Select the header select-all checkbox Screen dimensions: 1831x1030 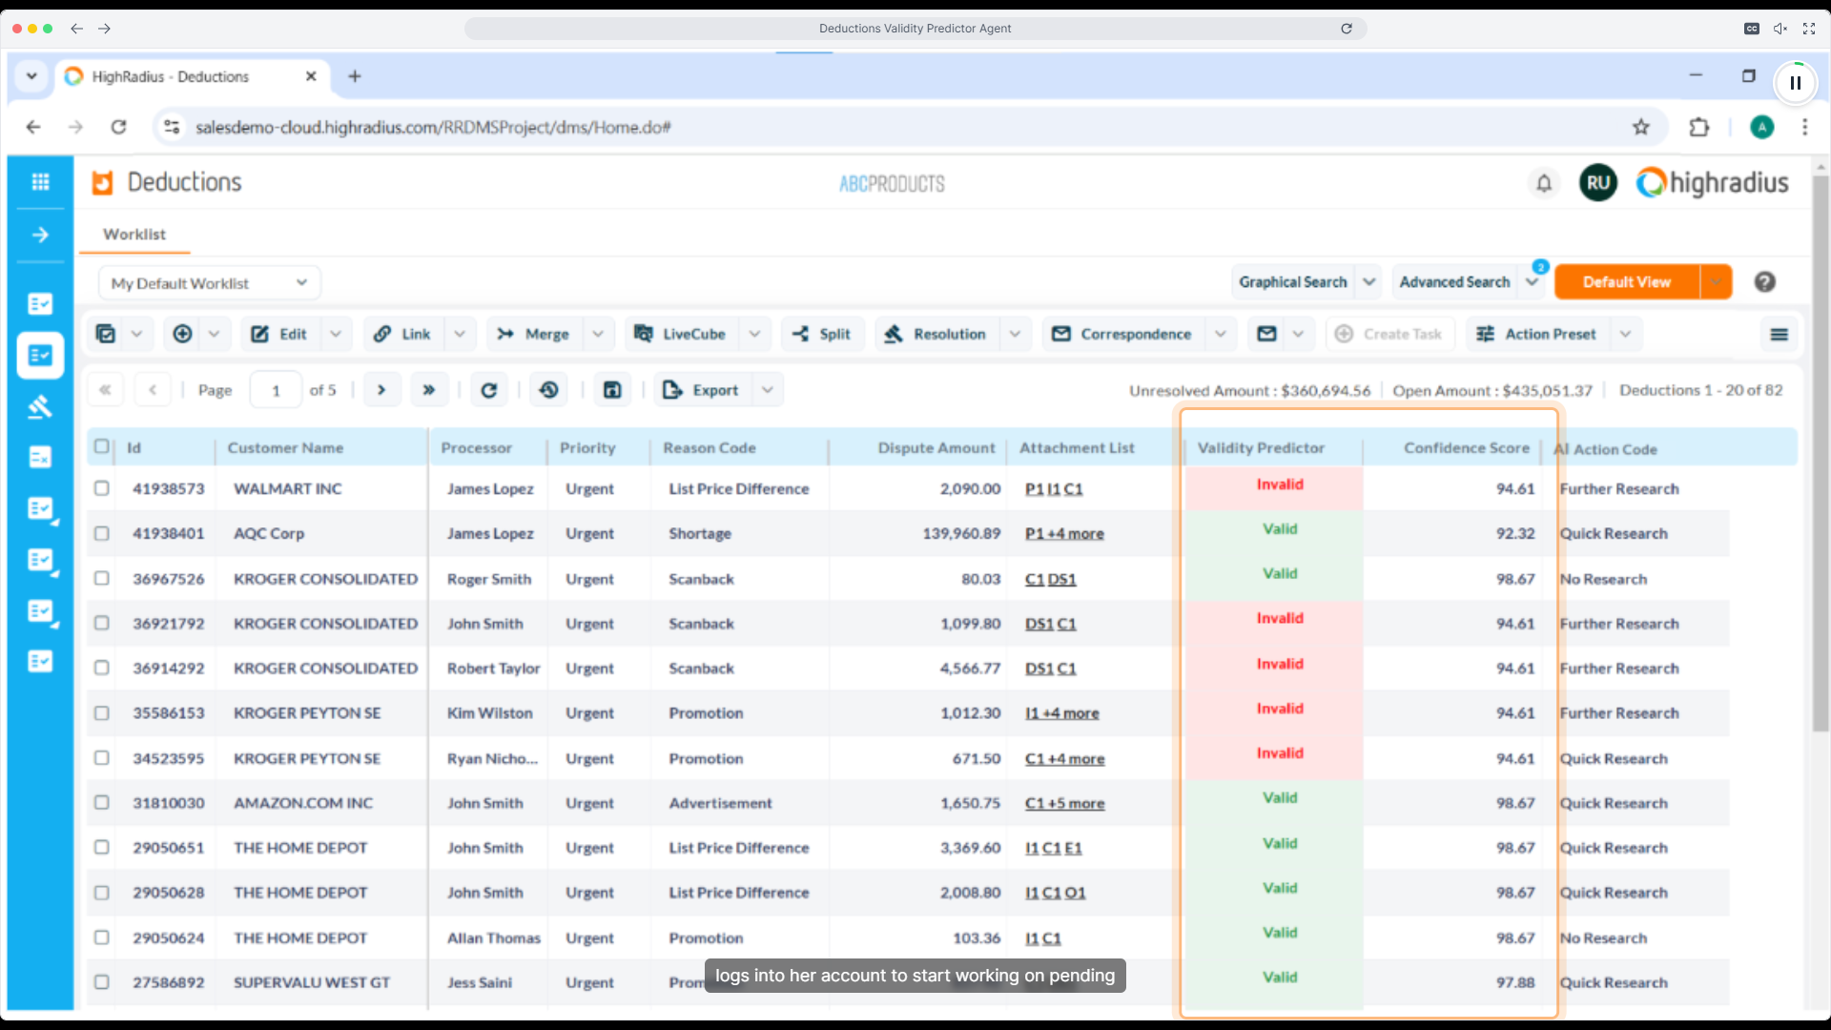point(102,446)
